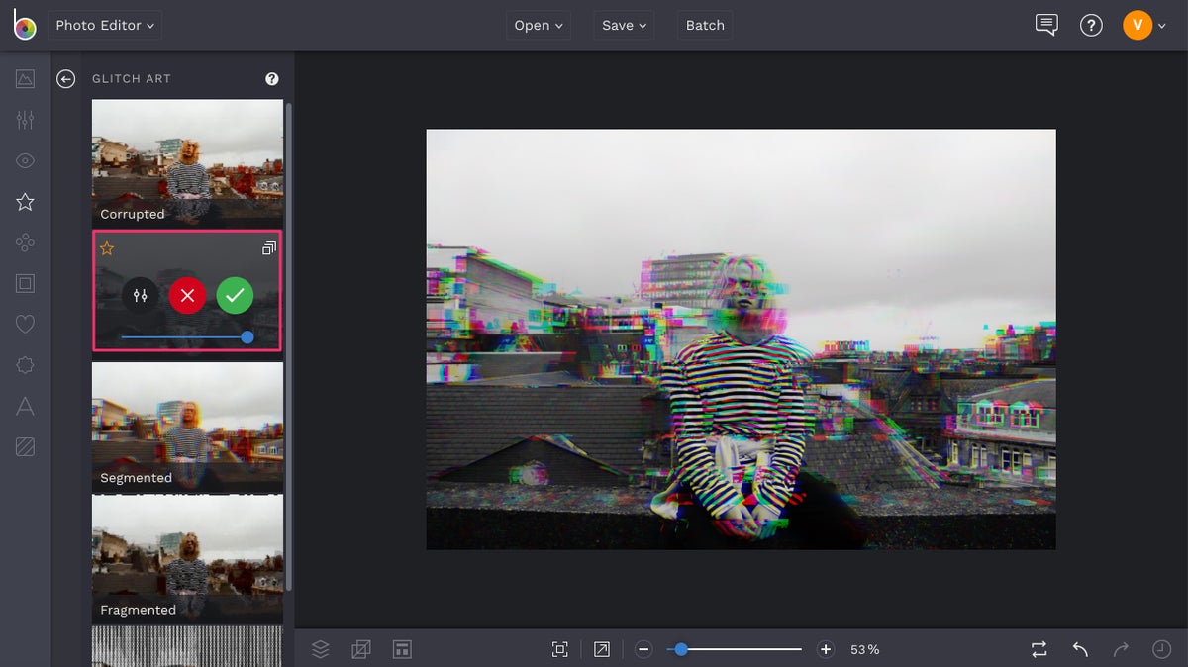Image resolution: width=1188 pixels, height=667 pixels.
Task: Launch Batch mode from top bar
Action: pyautogui.click(x=704, y=25)
